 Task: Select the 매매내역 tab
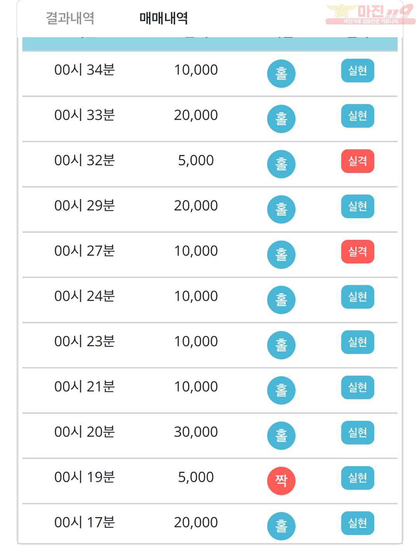[x=164, y=18]
